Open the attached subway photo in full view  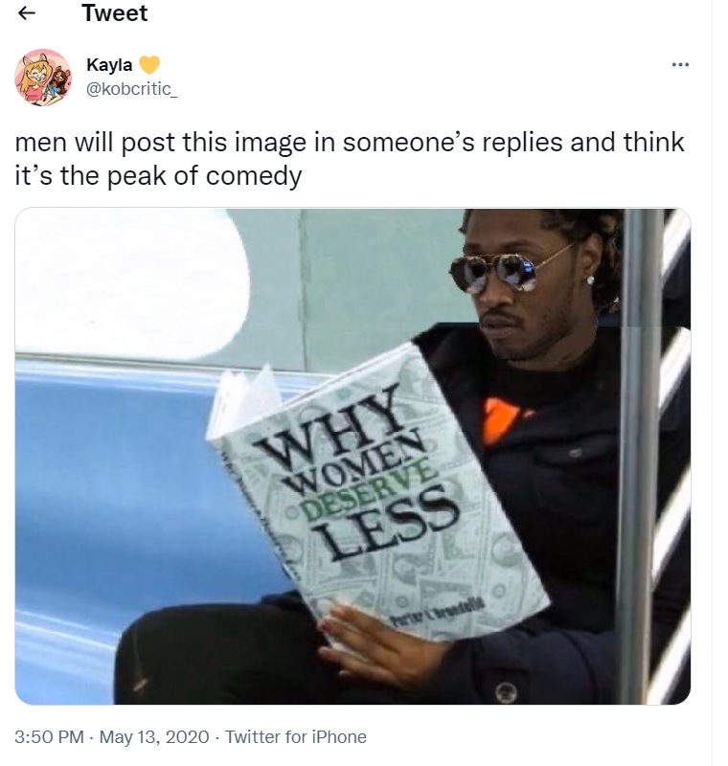coord(353,457)
